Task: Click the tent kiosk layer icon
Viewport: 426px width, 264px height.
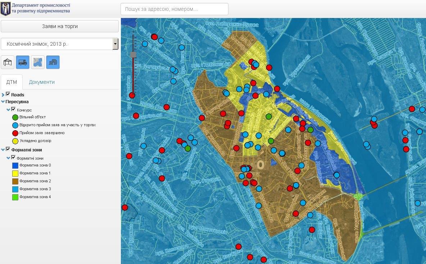Action: tap(8, 62)
